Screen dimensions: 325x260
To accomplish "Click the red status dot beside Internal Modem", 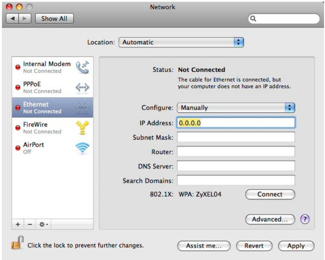I will 18,67.
